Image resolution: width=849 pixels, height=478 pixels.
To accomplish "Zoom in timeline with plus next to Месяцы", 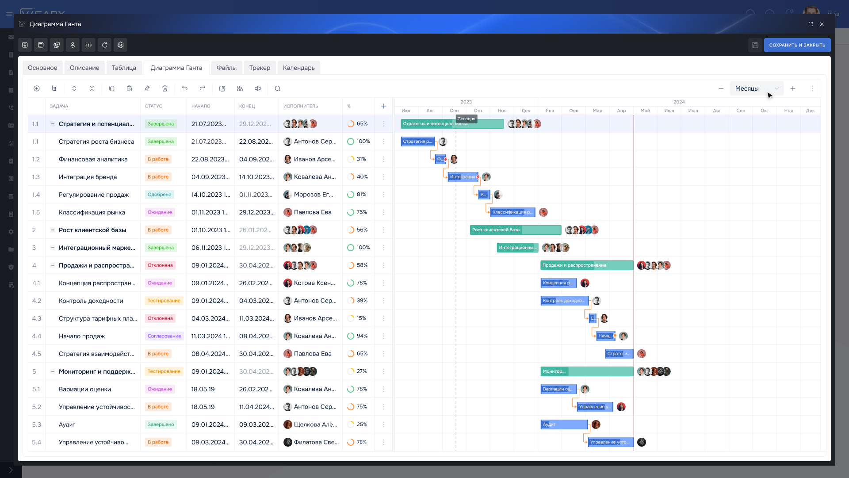I will coord(793,88).
